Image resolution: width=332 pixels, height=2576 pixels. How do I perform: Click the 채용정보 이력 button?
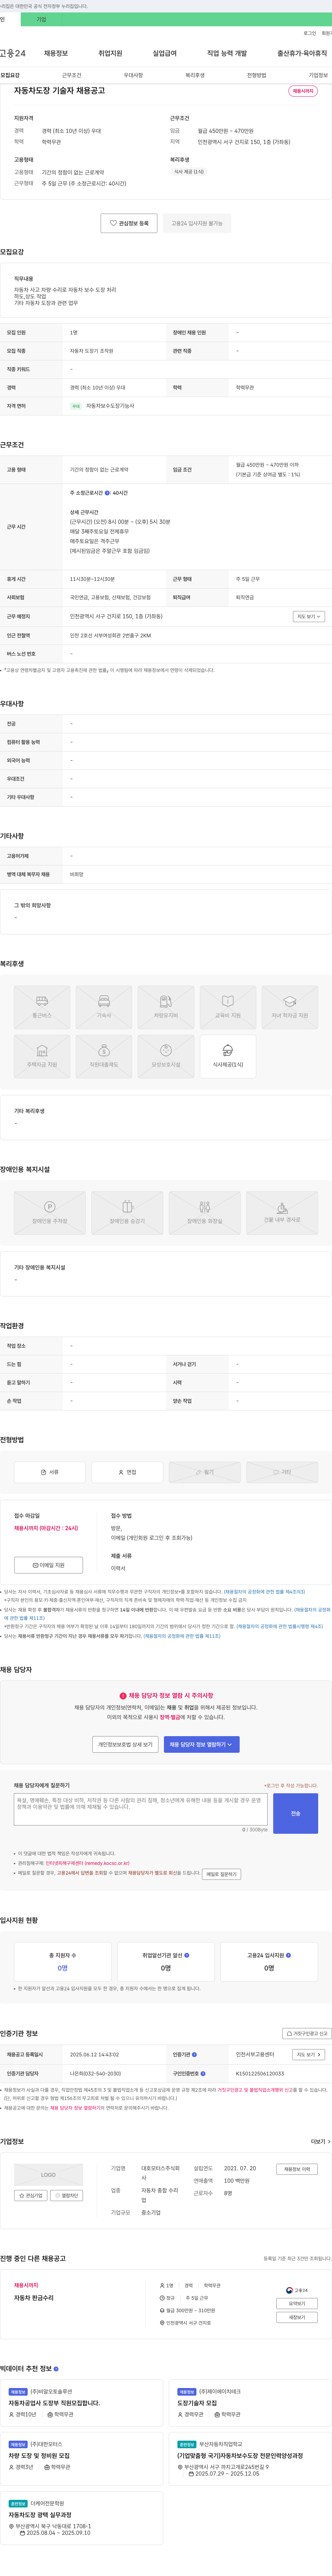tap(297, 2169)
